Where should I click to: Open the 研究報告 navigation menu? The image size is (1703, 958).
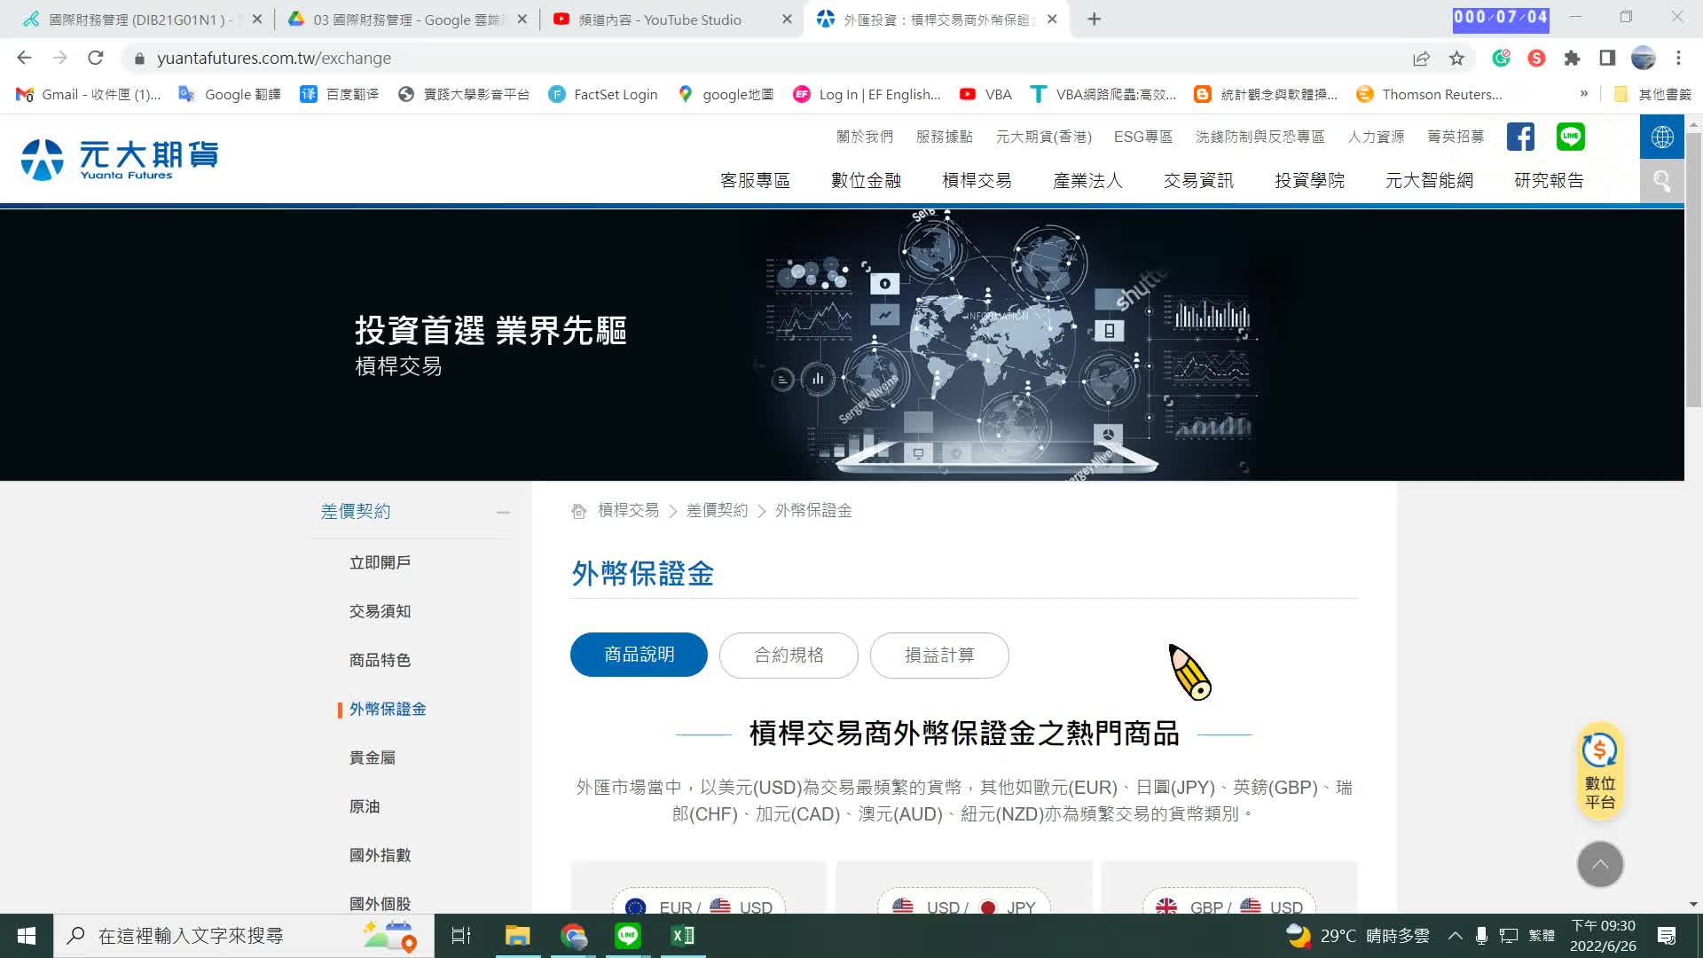[x=1549, y=181]
